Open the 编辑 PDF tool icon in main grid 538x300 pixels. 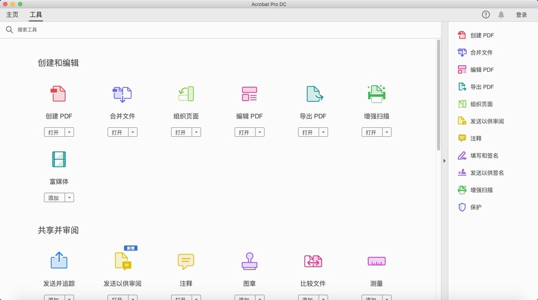(249, 94)
